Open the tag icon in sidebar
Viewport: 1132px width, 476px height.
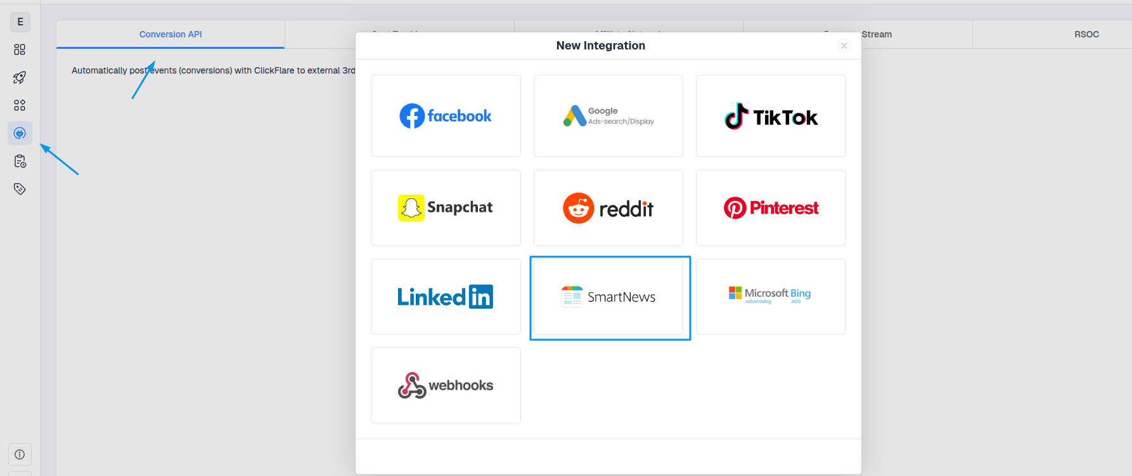20,189
